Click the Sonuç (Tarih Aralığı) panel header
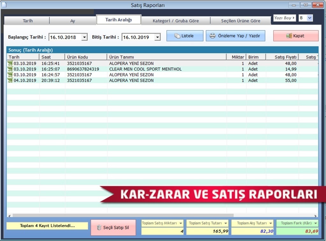 [x=162, y=50]
